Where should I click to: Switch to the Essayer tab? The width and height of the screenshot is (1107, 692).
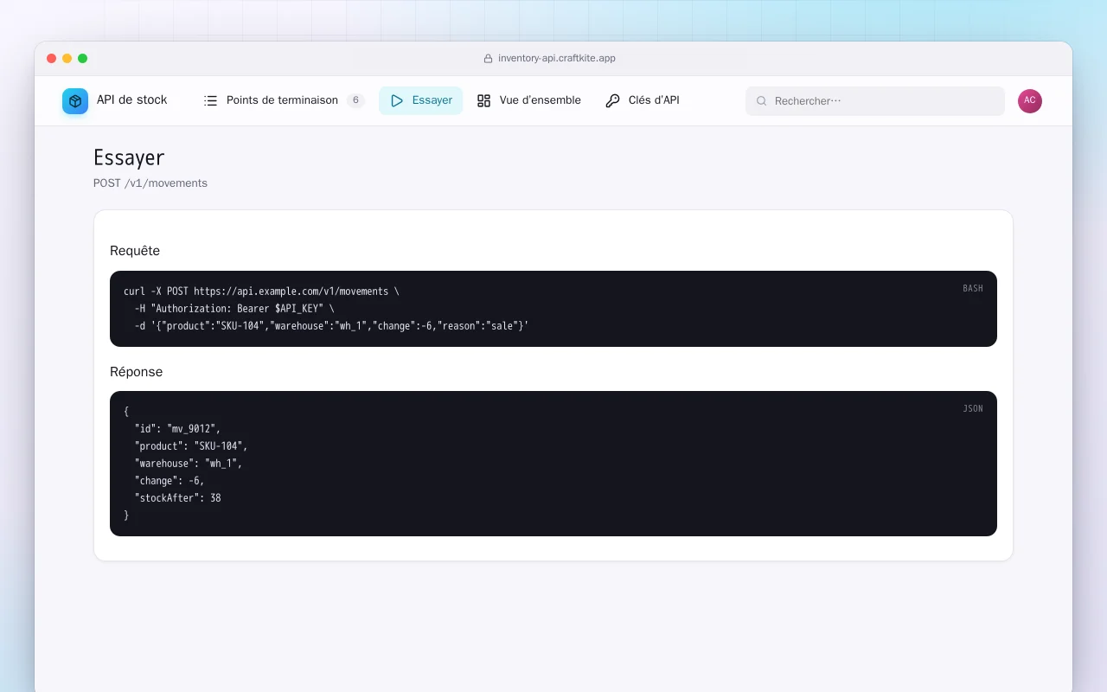421,100
